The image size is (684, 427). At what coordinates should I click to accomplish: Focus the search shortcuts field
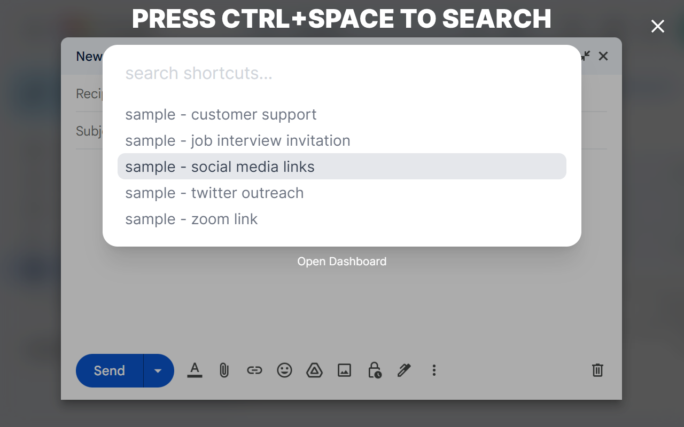tap(342, 73)
